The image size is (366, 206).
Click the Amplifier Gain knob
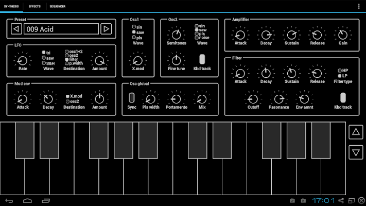(343, 35)
